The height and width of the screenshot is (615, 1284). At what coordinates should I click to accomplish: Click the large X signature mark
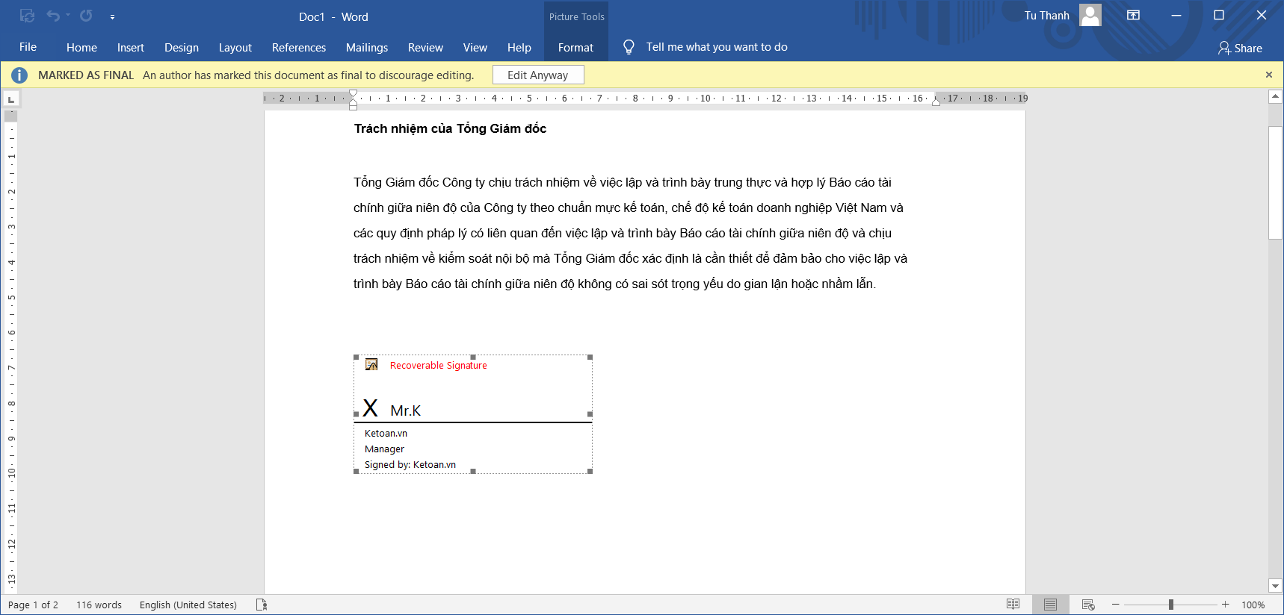tap(371, 408)
